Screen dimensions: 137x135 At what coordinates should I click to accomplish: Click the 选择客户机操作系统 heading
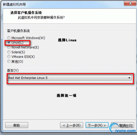pyautogui.click(x=26, y=13)
